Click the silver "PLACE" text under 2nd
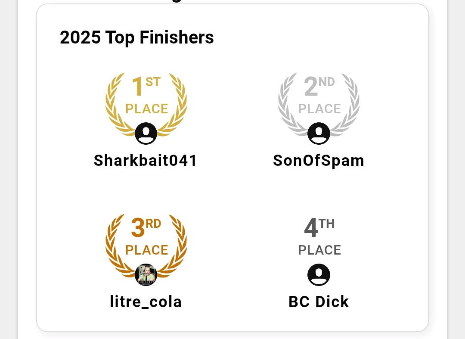465x339 pixels. point(319,109)
